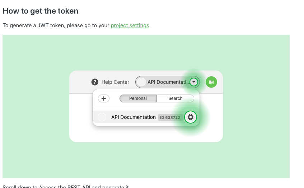Choose the API Documentation project entry
This screenshot has height=188, width=304.
[x=134, y=117]
